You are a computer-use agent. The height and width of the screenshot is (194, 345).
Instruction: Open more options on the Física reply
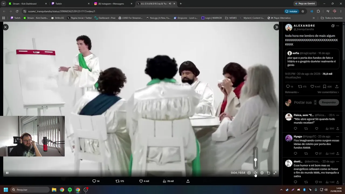pos(338,115)
